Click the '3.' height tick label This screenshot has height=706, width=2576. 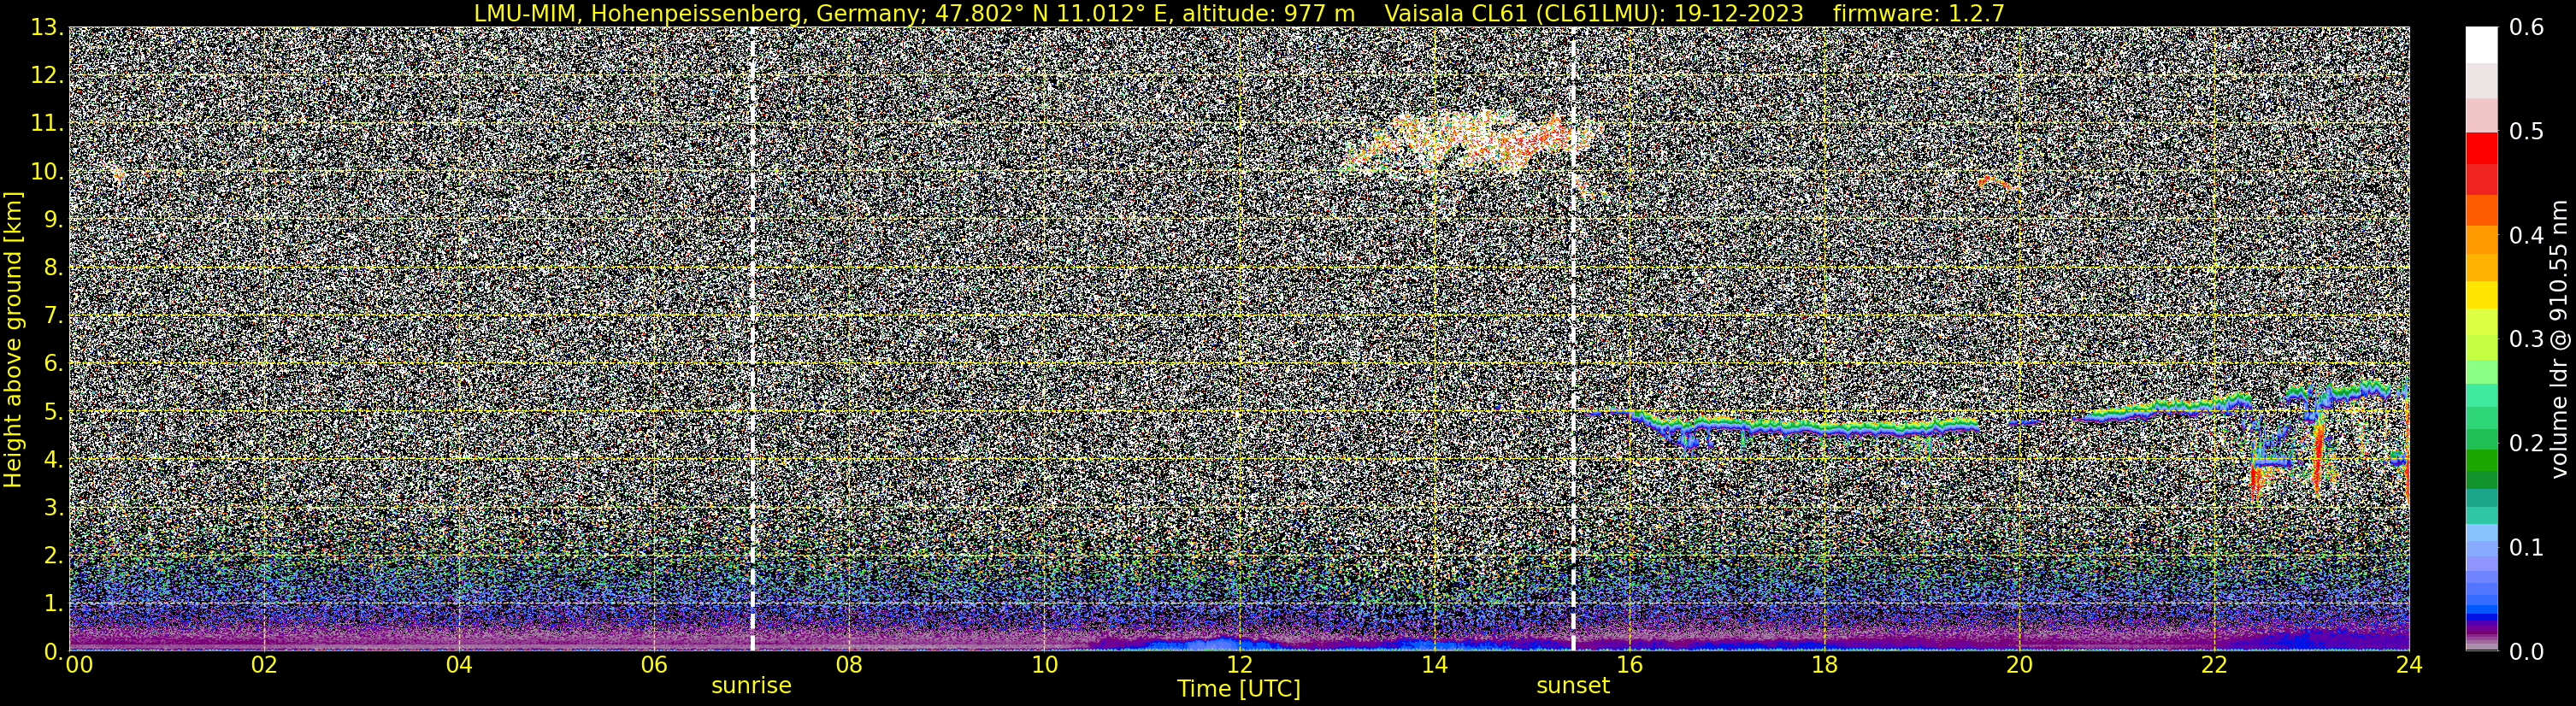click(54, 508)
